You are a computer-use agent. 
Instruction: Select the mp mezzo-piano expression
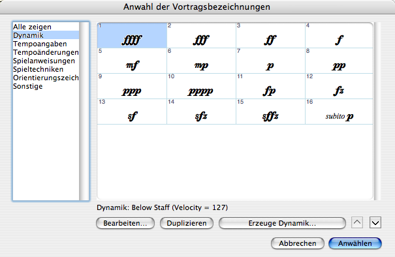point(201,61)
